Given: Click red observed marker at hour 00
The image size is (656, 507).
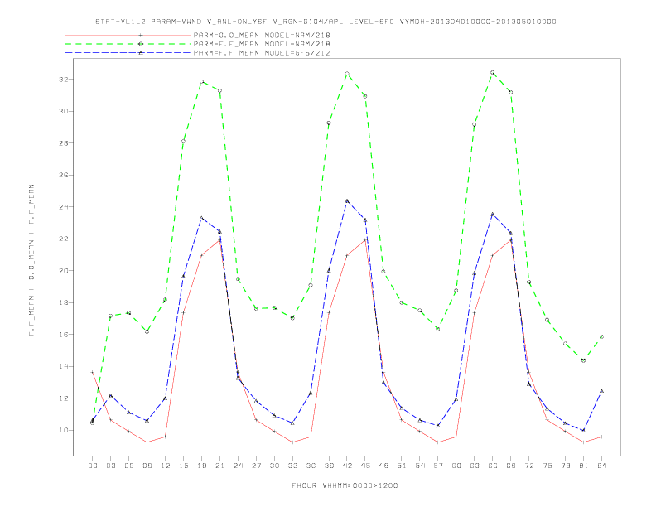Looking at the screenshot, I should tap(93, 372).
